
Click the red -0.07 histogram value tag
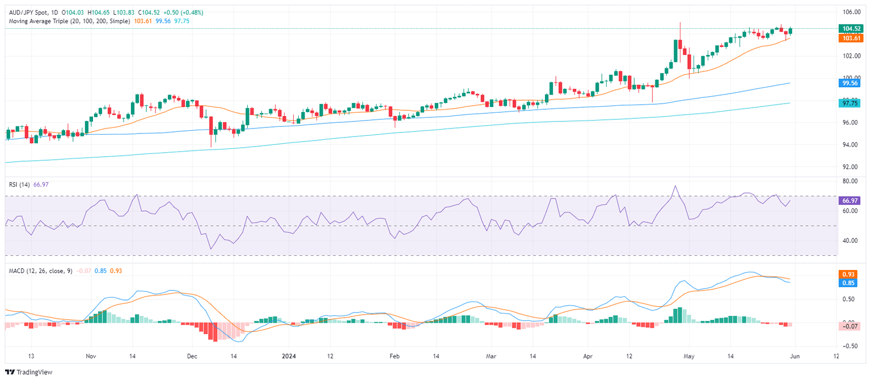point(852,326)
